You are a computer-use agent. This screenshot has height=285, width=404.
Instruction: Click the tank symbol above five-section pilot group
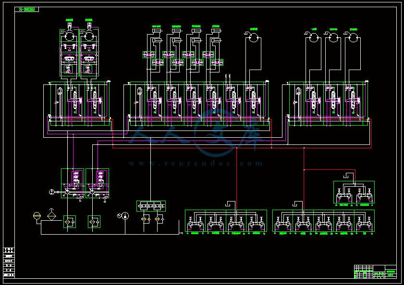tap(295, 204)
